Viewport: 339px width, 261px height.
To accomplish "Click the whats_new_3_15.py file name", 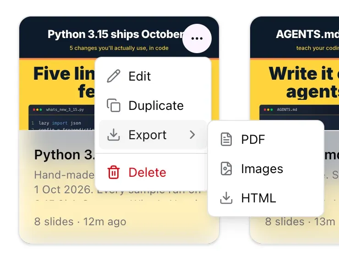I will [65, 109].
